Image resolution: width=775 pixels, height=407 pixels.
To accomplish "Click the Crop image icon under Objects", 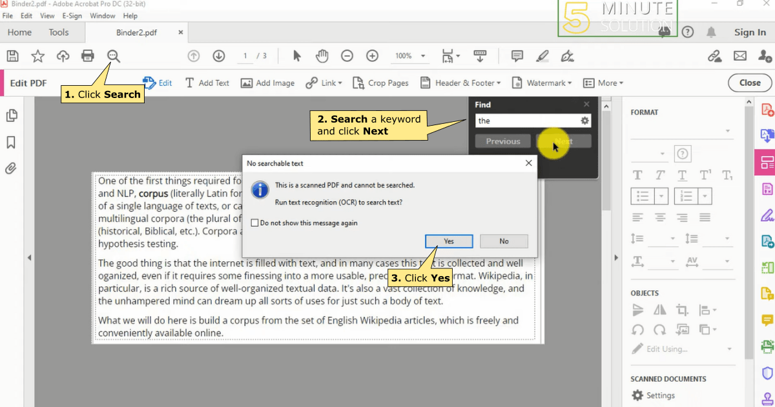I will click(682, 310).
